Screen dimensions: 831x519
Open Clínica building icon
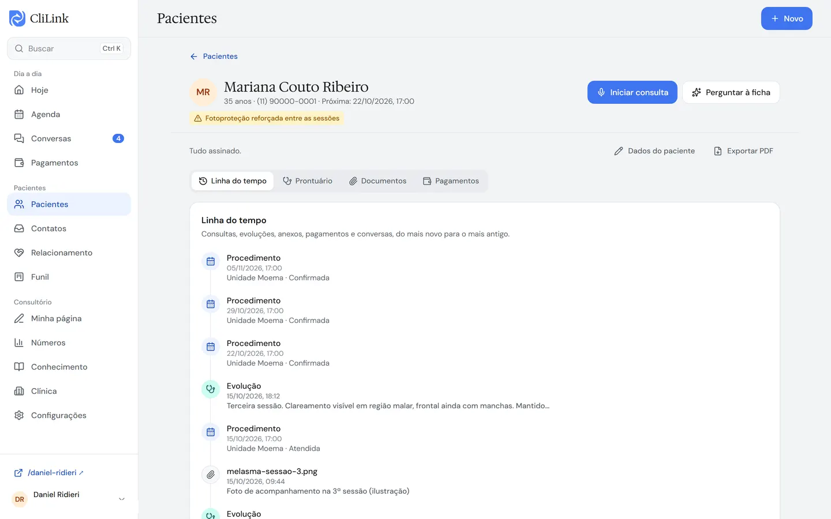(x=19, y=391)
